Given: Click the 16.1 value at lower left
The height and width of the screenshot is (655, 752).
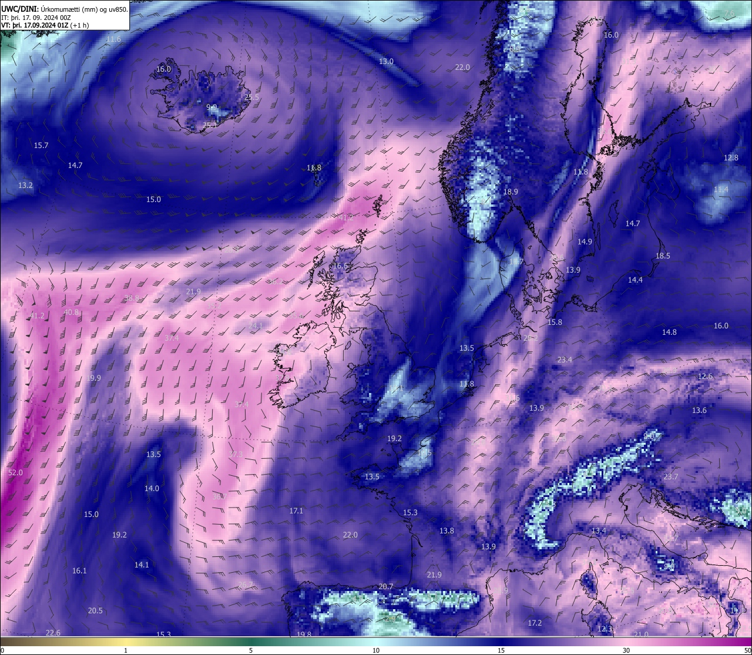Looking at the screenshot, I should click(x=79, y=570).
